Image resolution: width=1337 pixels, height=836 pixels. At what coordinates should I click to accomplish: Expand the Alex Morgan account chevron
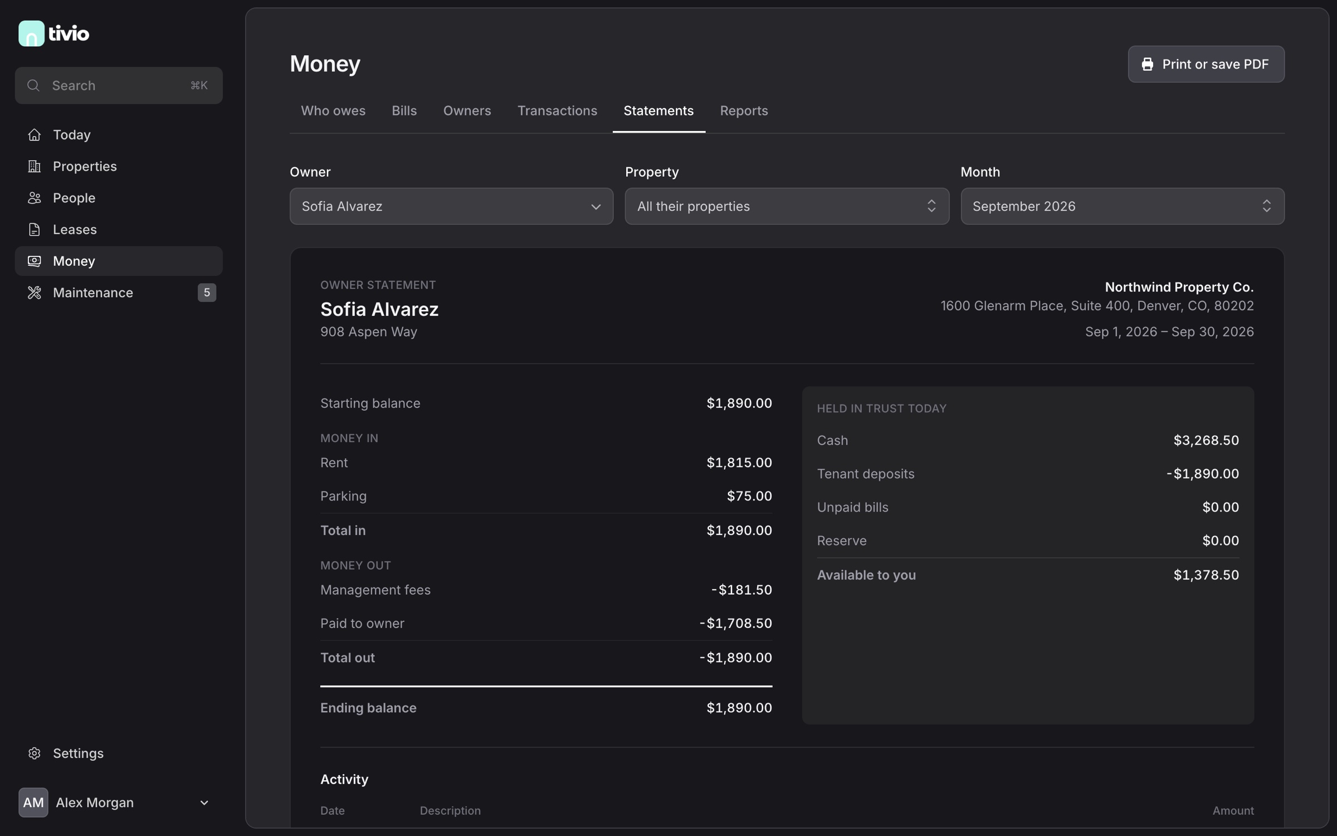204,803
